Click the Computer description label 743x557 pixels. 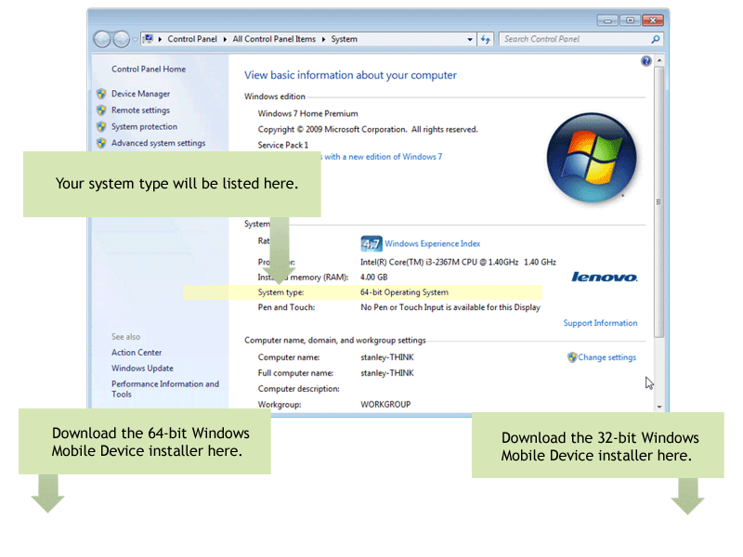coord(298,389)
